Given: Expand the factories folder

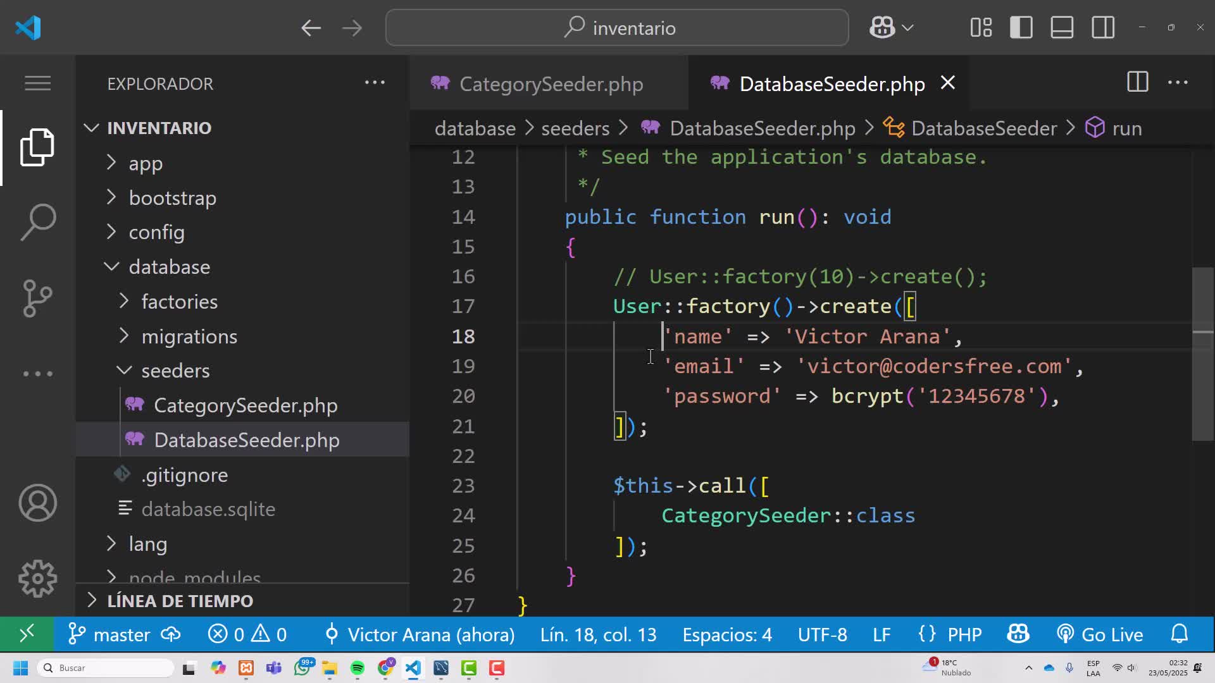Looking at the screenshot, I should pyautogui.click(x=179, y=302).
